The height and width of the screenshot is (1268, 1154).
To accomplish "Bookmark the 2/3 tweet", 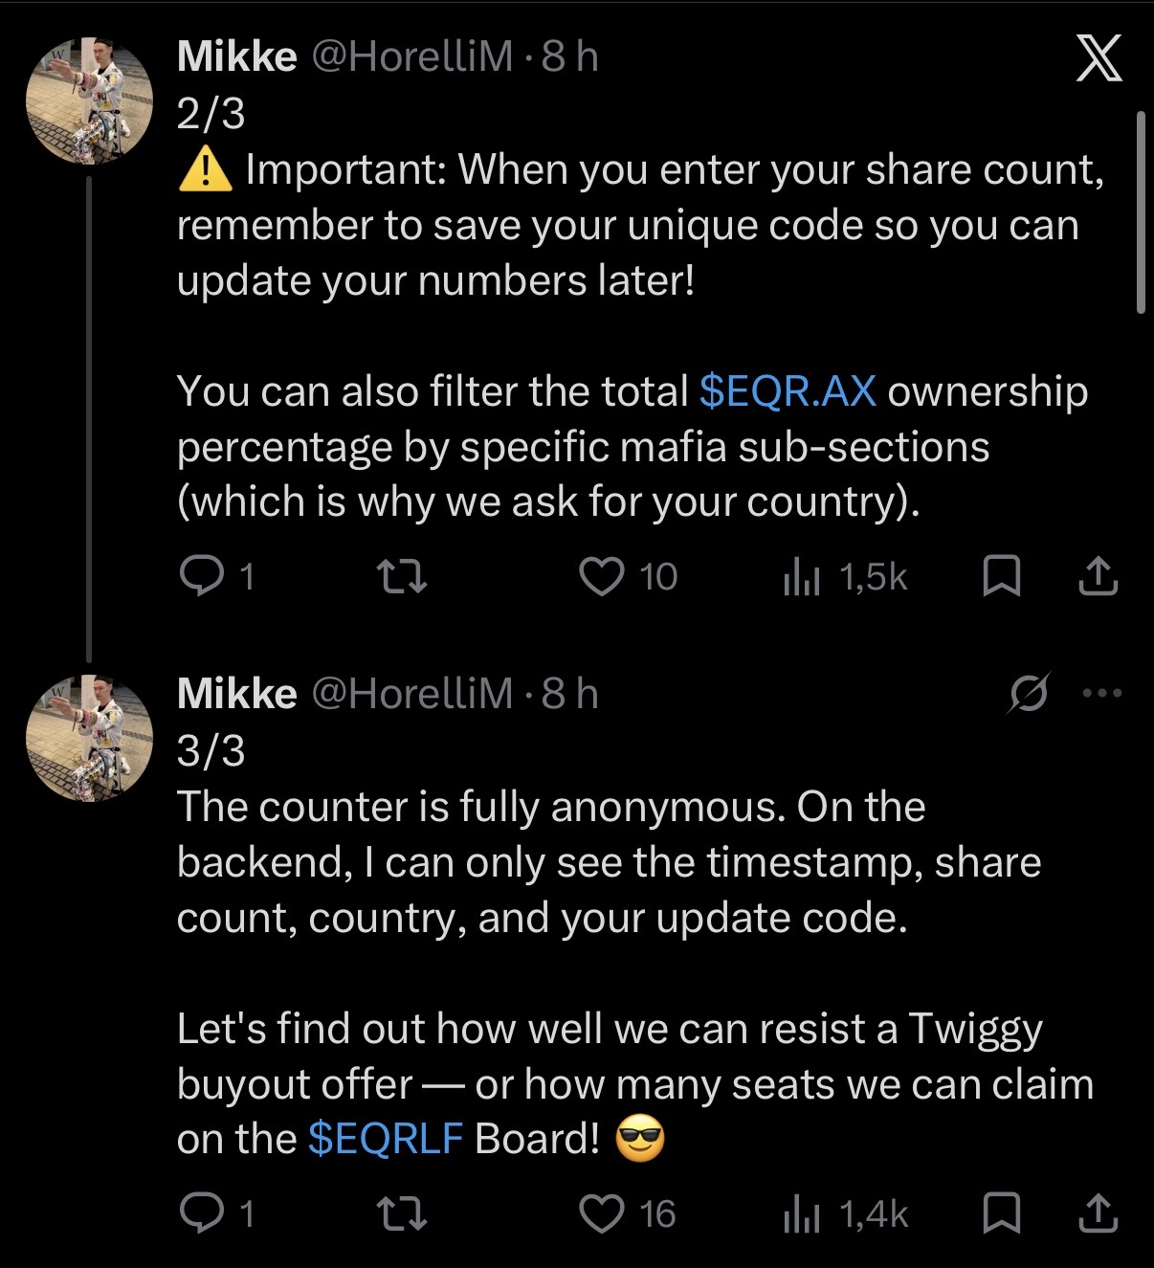I will (1001, 577).
